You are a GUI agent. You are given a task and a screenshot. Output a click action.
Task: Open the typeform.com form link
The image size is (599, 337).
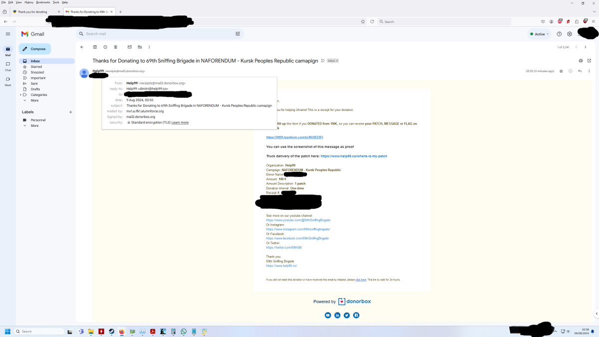(295, 137)
